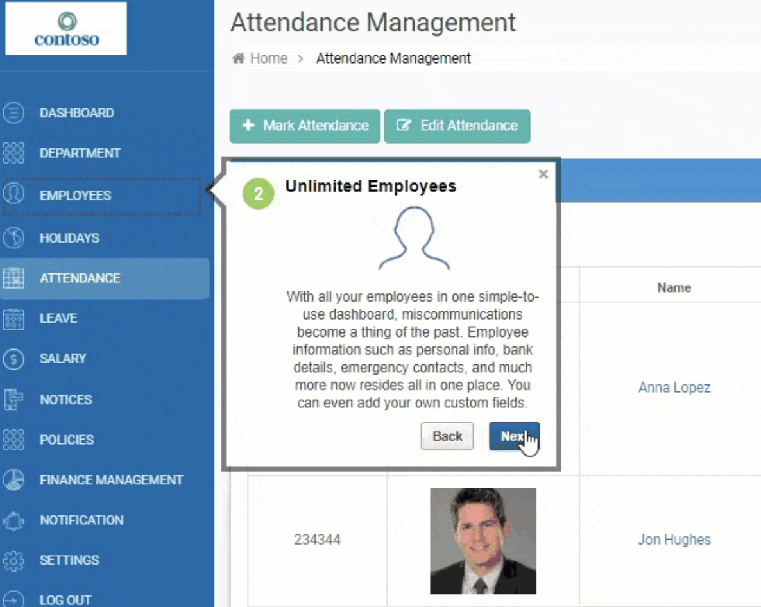This screenshot has width=761, height=607.
Task: Click the Holidays globe icon
Action: pos(13,238)
